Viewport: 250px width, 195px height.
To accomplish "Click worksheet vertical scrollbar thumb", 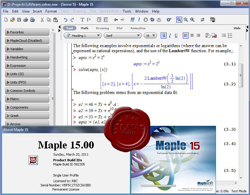I will click(241, 75).
